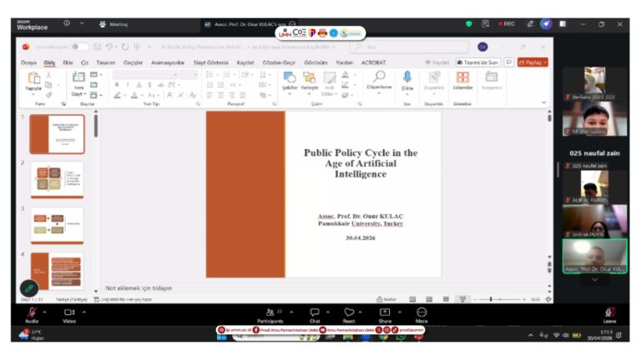Switch to Slide Sorter view
Image resolution: width=641 pixels, height=360 pixels.
[x=429, y=299]
